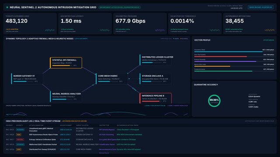The image size is (280, 157).
Task: Click the severity badge of Malformed QUIC row
Action: [20, 145]
